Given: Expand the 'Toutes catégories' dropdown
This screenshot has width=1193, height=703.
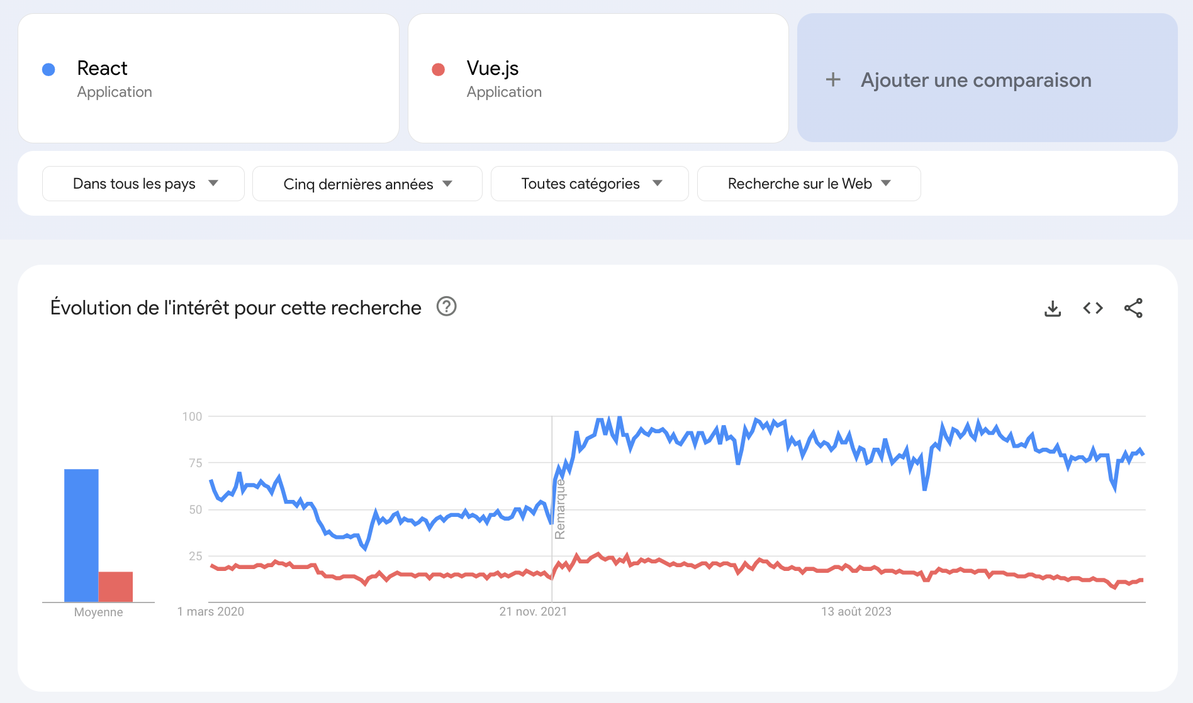Looking at the screenshot, I should pos(590,184).
